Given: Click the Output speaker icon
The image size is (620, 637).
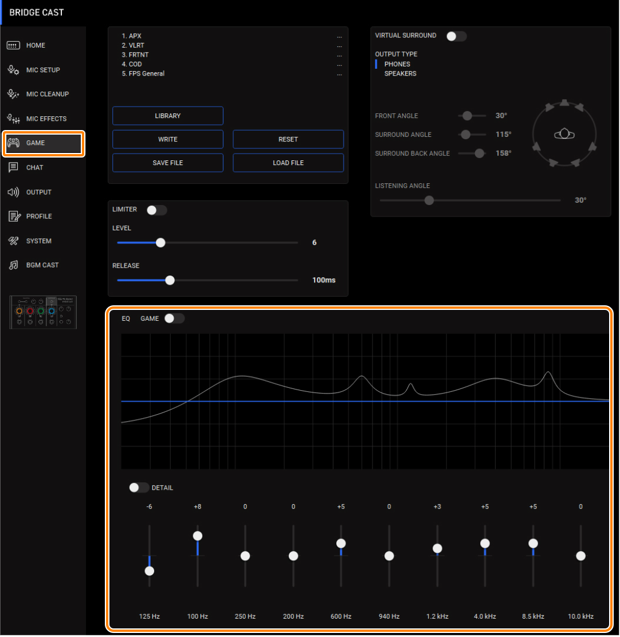Looking at the screenshot, I should pos(13,192).
